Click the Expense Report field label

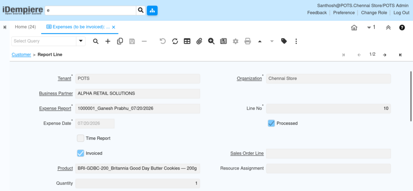click(x=55, y=109)
